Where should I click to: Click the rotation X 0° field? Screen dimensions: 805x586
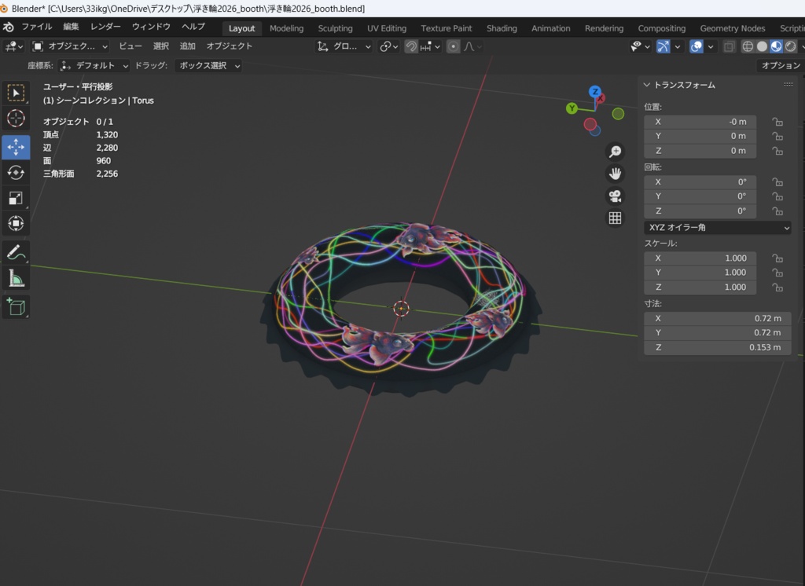(700, 181)
